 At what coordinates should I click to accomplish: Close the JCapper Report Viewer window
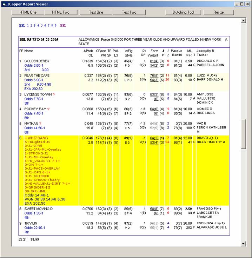[x=247, y=4]
